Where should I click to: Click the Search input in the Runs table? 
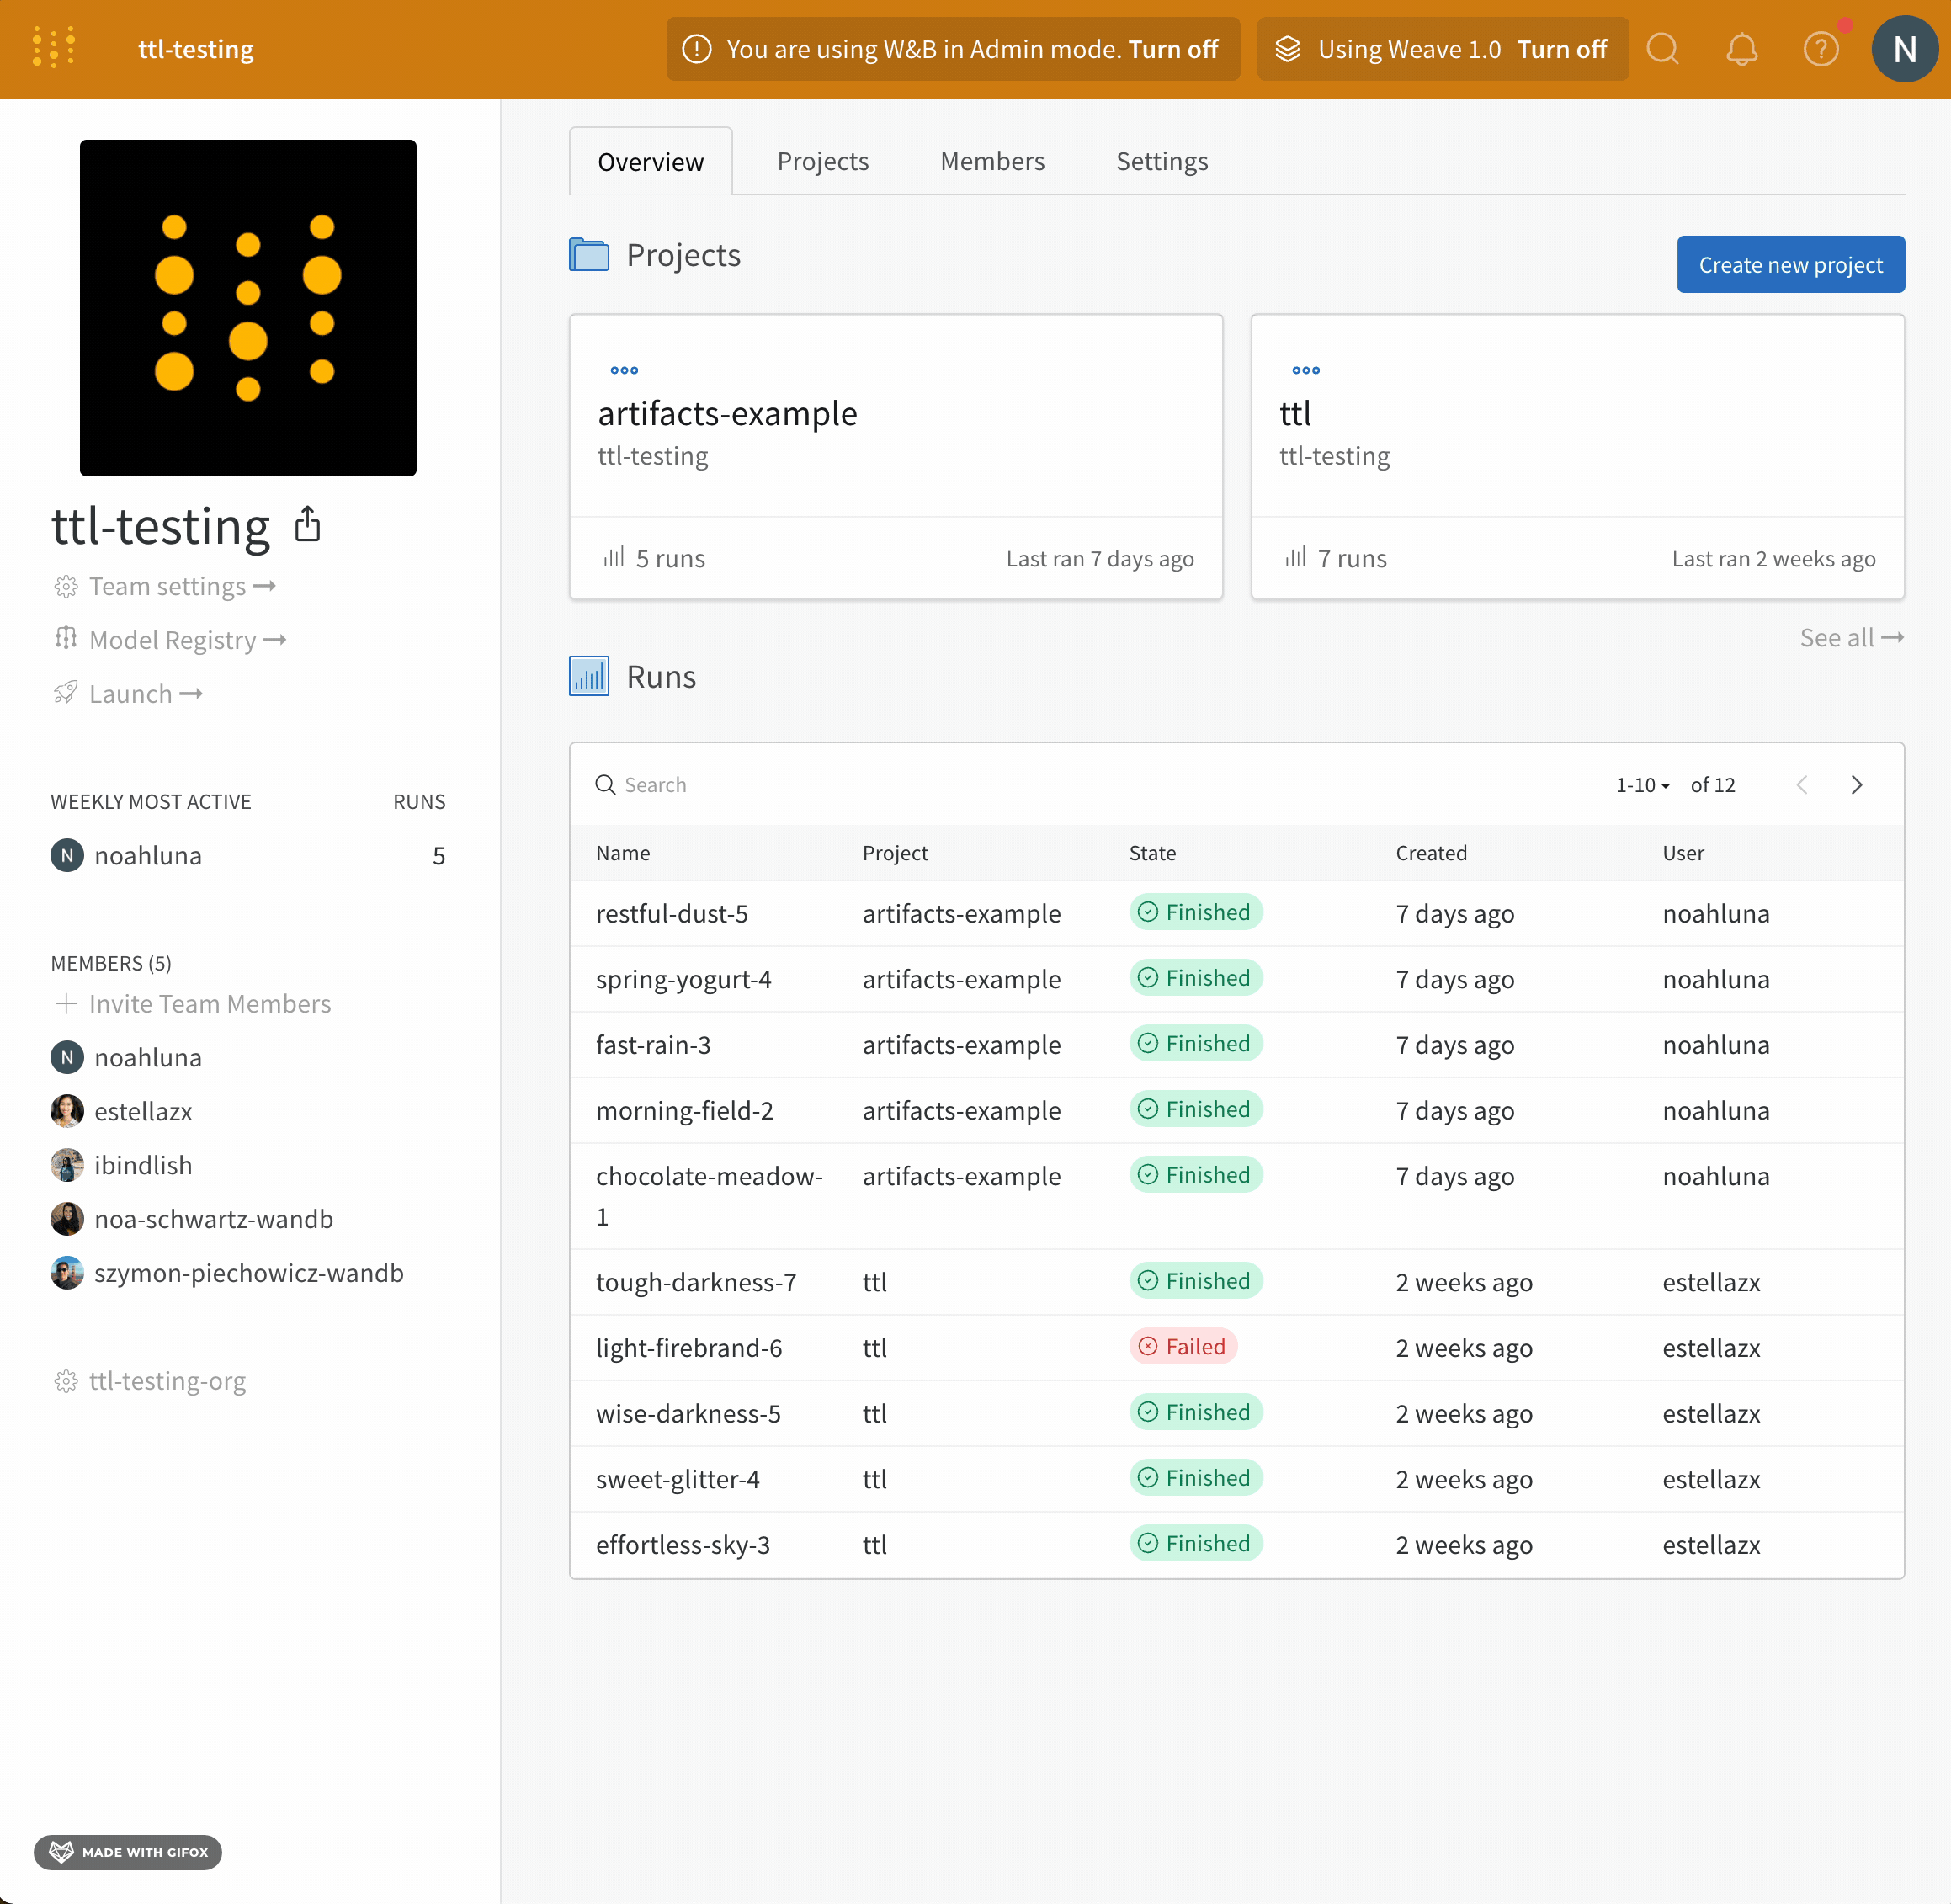pyautogui.click(x=700, y=784)
